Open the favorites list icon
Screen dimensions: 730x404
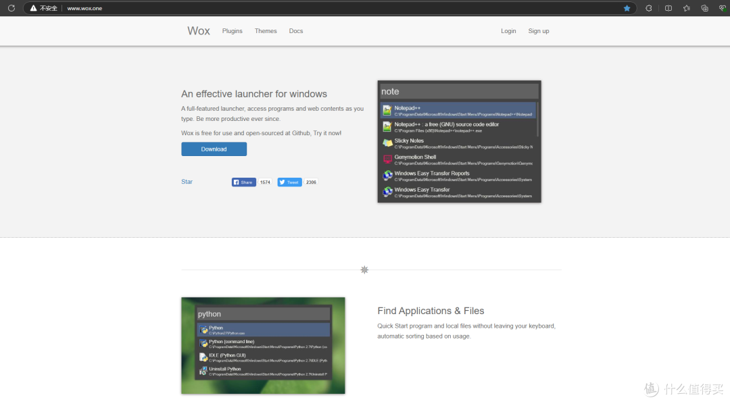tap(686, 8)
